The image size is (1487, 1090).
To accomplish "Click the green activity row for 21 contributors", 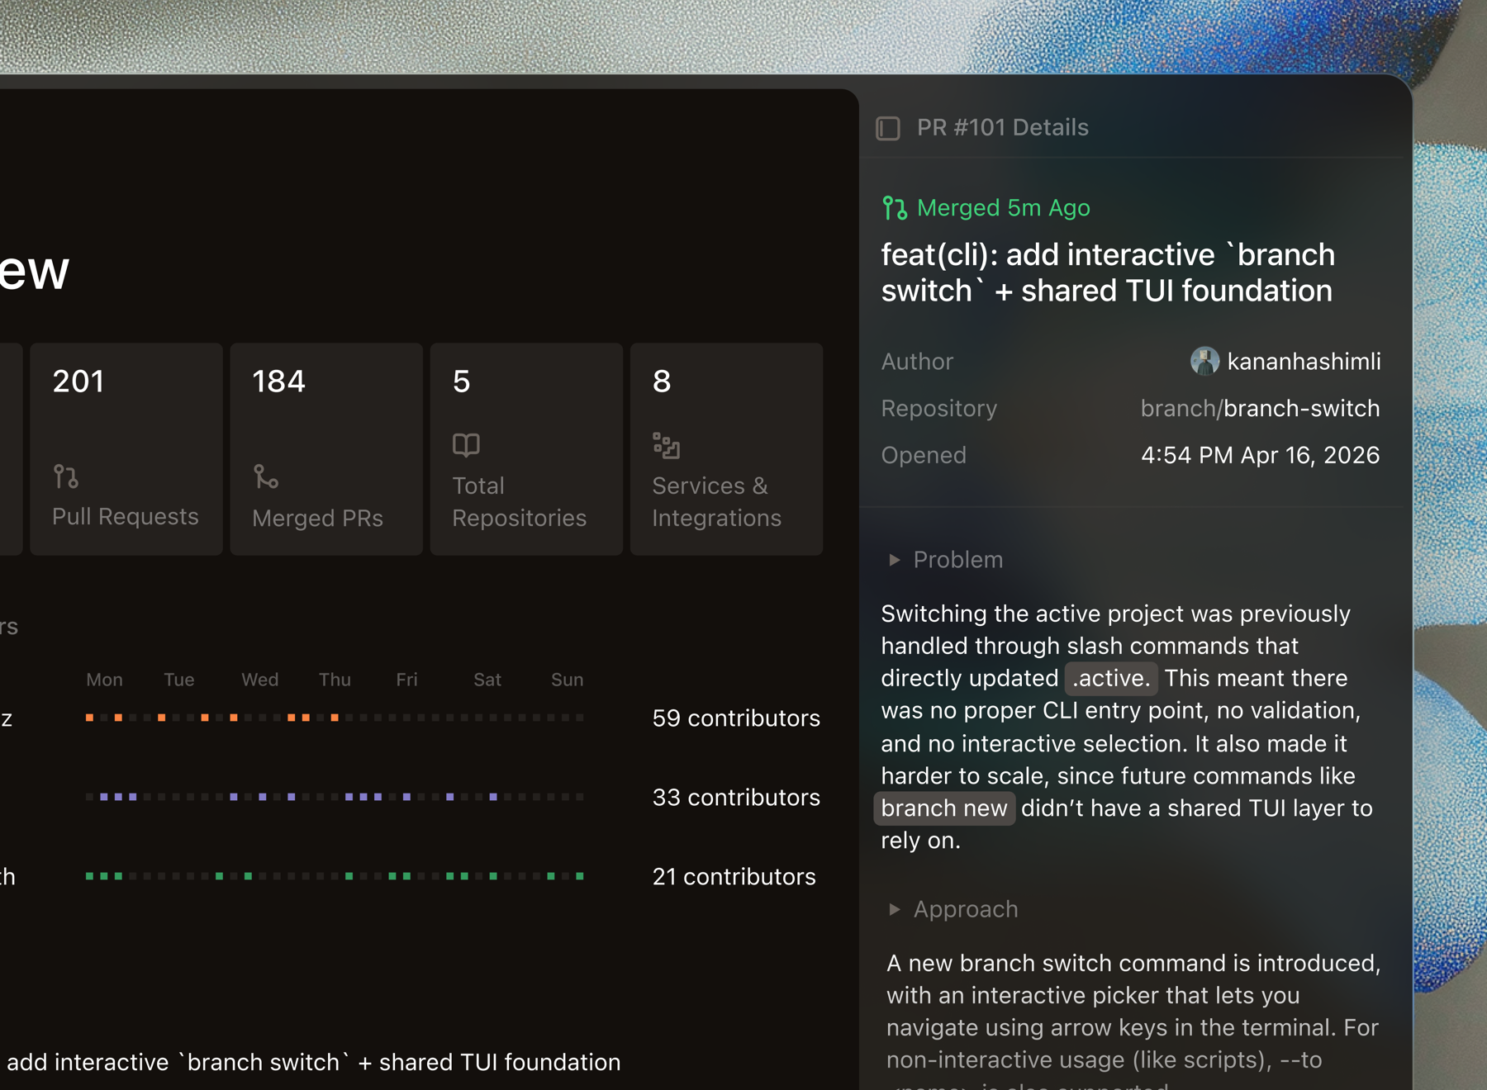I will 335,876.
